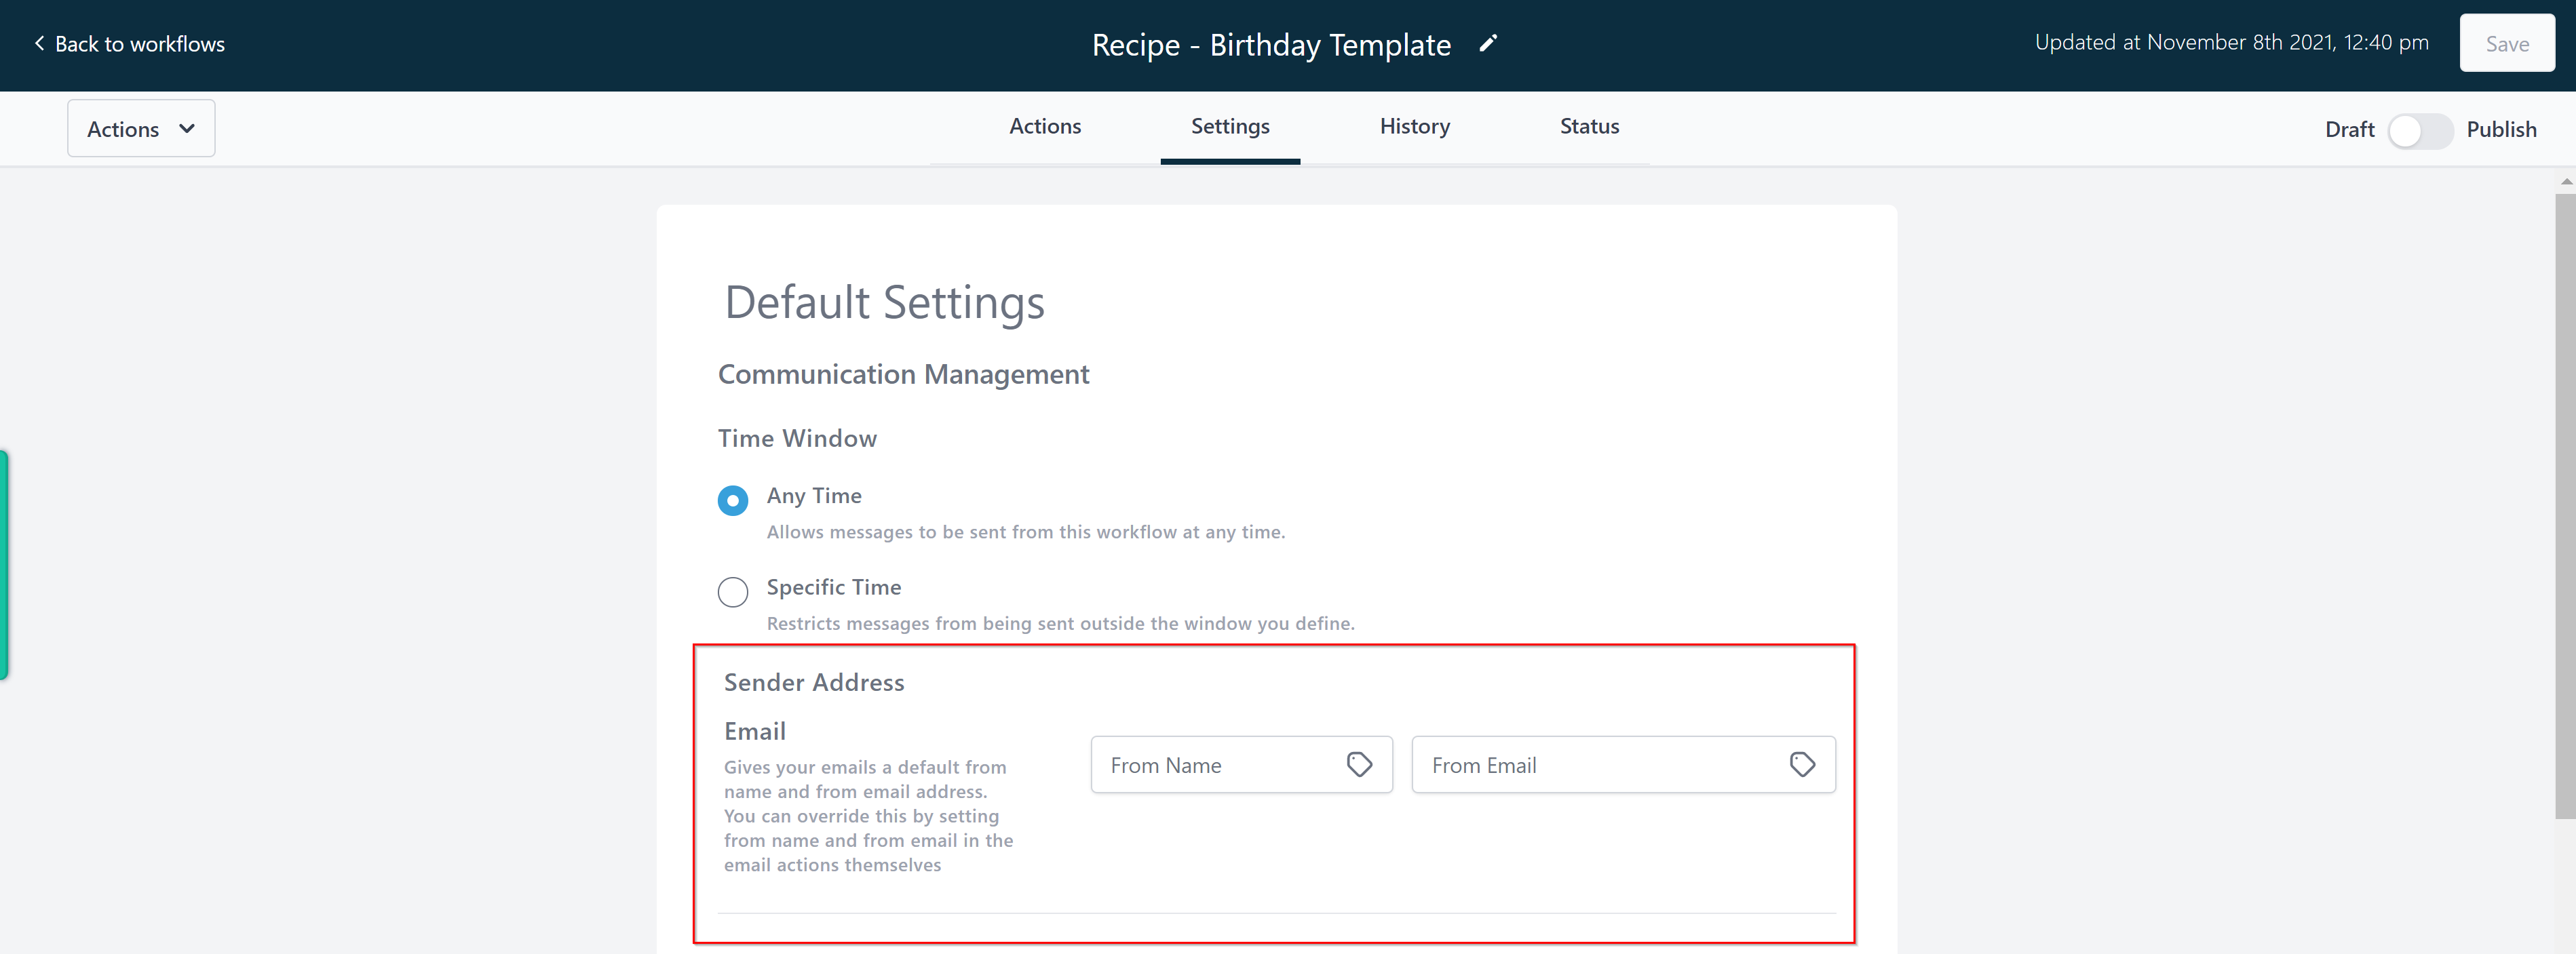2576x954 pixels.
Task: Click into the From Name input field
Action: pyautogui.click(x=1241, y=764)
